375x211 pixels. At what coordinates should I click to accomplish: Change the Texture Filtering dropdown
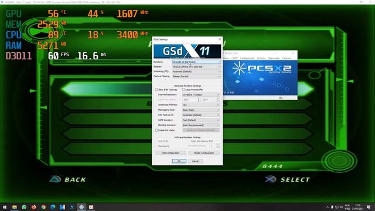coord(196,76)
